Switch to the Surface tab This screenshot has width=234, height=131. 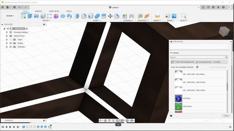tap(38, 11)
